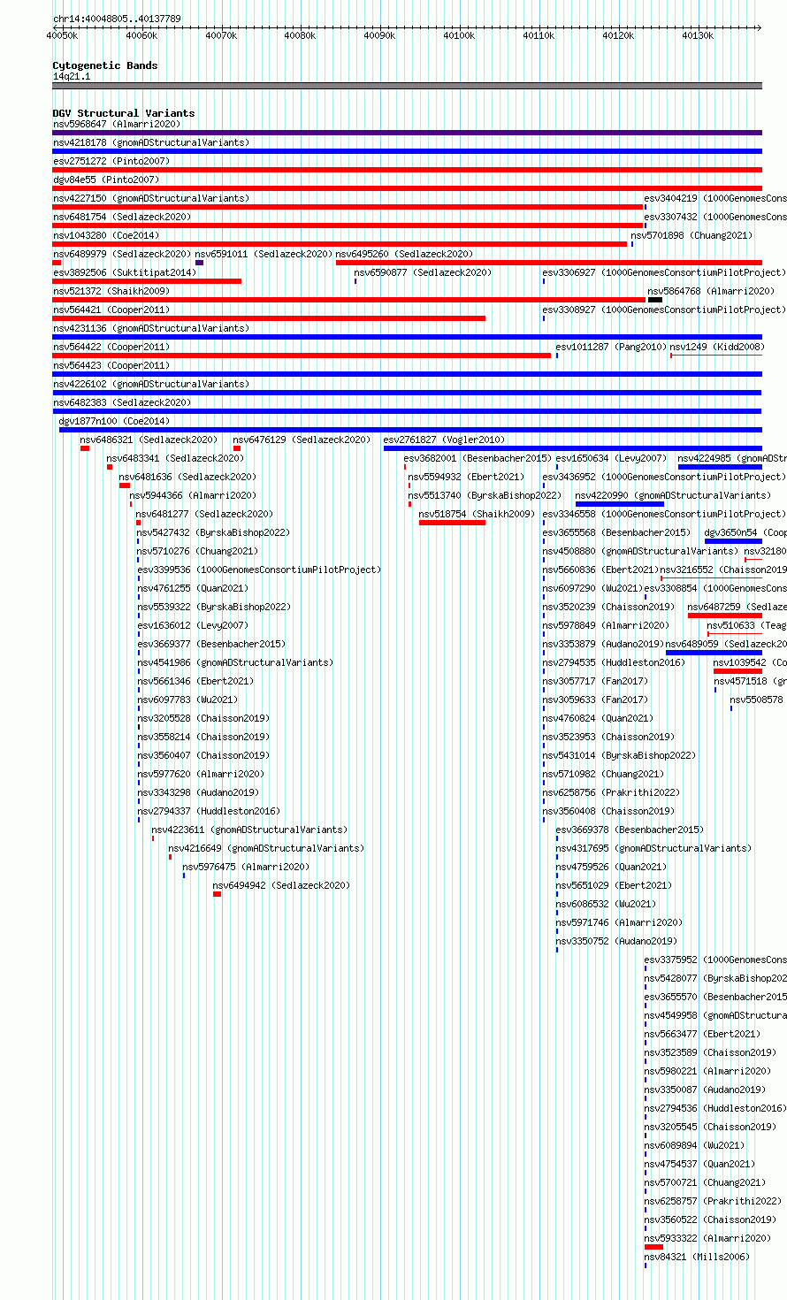The image size is (787, 1300).
Task: Click the black bar under nsv5864768
Action: click(655, 300)
